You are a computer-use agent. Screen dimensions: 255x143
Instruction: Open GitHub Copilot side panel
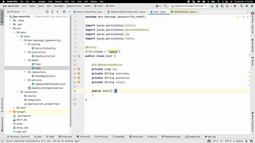(253, 22)
